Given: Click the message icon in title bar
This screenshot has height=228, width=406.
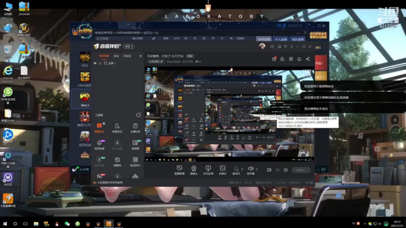Looking at the screenshot, I should [272, 47].
